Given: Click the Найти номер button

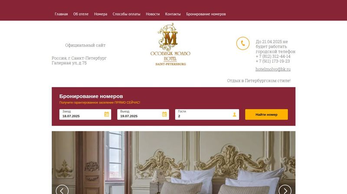Looking at the screenshot, I should pyautogui.click(x=266, y=114).
